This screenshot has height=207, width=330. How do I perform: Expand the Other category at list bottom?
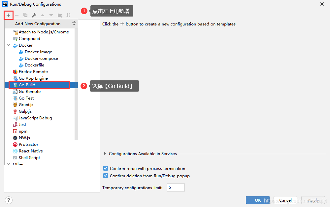click(9, 164)
